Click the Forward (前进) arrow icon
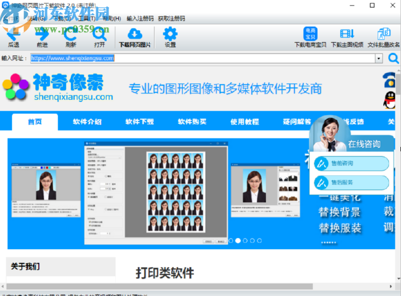The width and height of the screenshot is (401, 296). coord(42,34)
